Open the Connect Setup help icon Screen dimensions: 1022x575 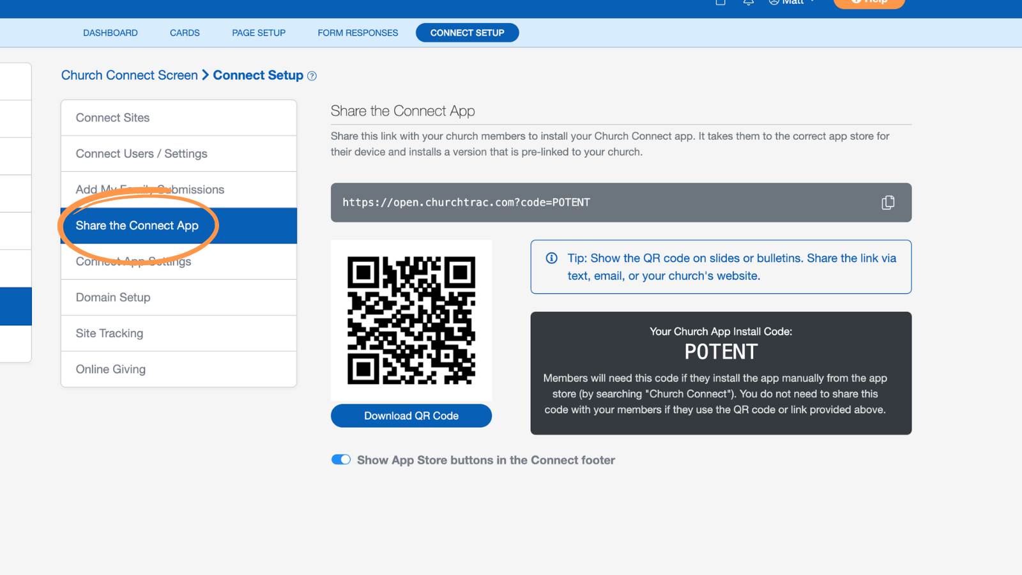click(x=312, y=76)
